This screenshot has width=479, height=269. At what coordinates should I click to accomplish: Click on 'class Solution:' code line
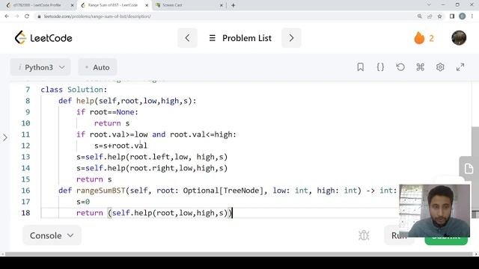tap(74, 90)
